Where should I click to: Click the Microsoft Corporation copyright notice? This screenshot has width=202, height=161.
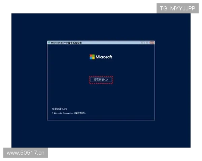pyautogui.click(x=69, y=113)
